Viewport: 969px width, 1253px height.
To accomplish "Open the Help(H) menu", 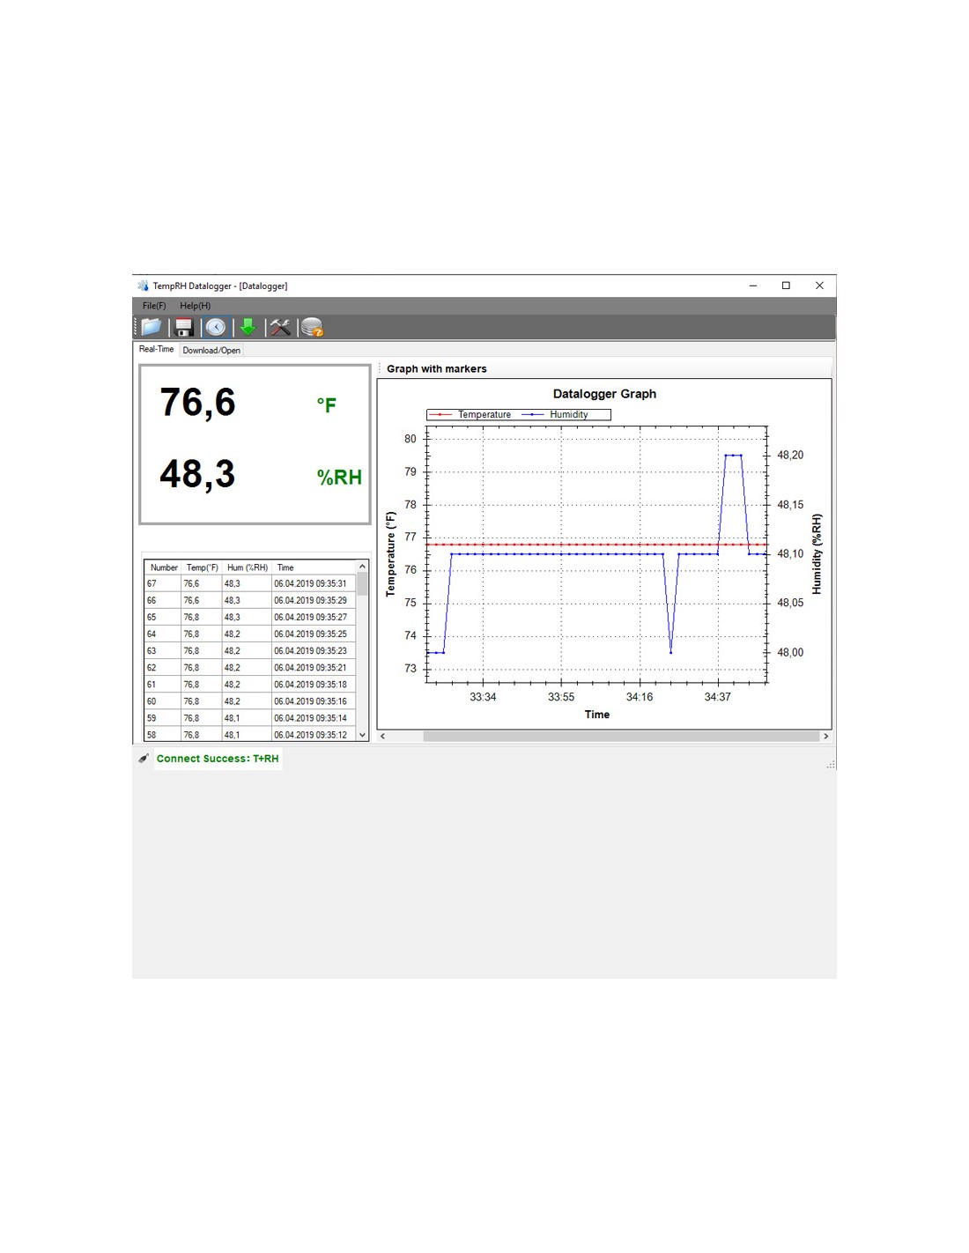I will pyautogui.click(x=195, y=306).
